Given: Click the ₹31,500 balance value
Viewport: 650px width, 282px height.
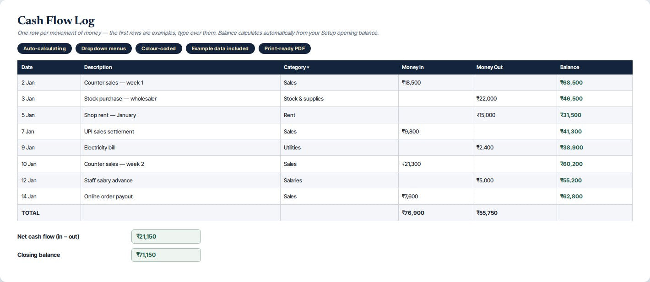Looking at the screenshot, I should click(571, 115).
